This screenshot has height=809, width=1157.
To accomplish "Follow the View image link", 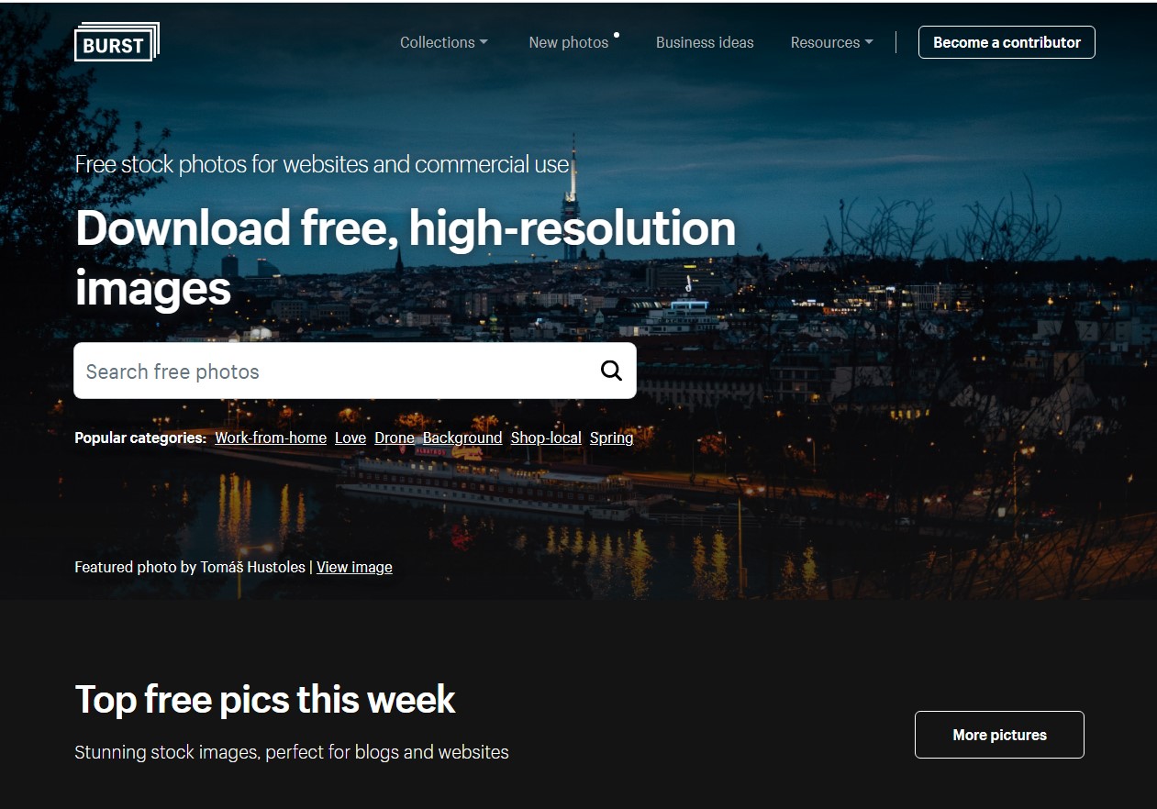I will click(x=354, y=567).
